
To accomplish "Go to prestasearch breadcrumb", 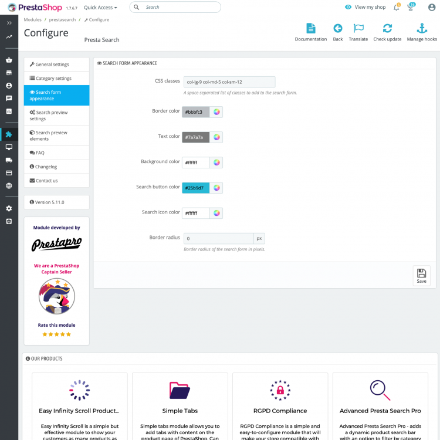I will pos(62,19).
